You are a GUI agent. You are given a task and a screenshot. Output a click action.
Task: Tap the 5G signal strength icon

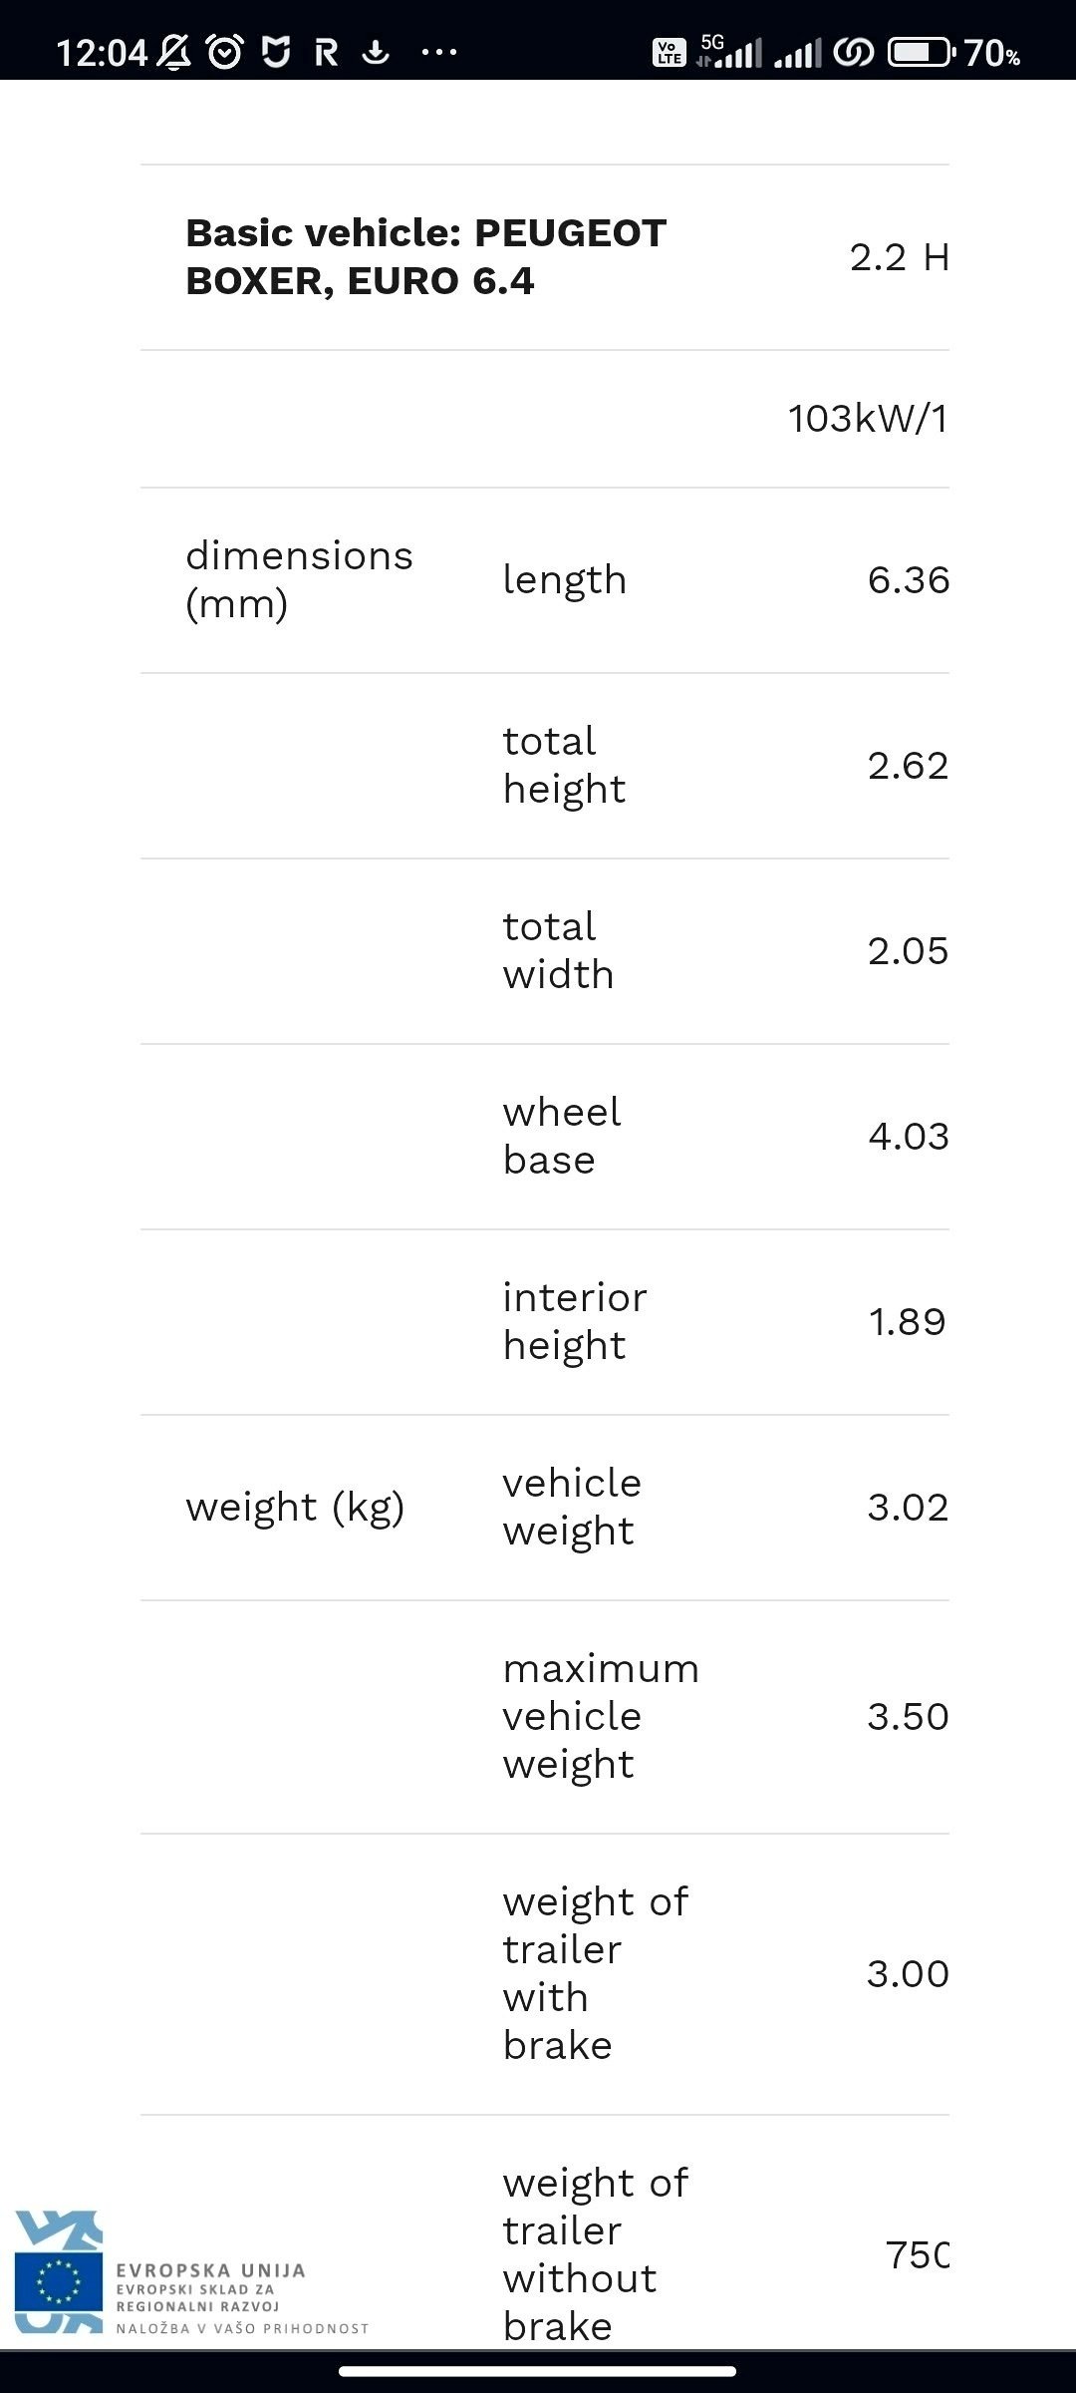pyautogui.click(x=730, y=52)
